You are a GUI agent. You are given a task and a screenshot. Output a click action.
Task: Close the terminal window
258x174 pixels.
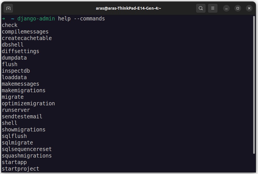[249, 8]
